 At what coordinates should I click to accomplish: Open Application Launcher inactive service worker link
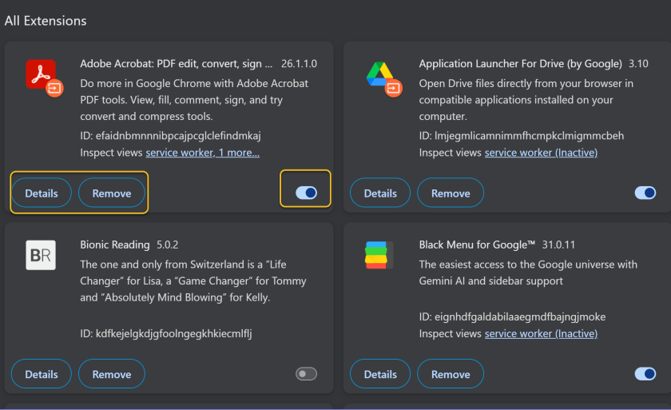point(541,153)
